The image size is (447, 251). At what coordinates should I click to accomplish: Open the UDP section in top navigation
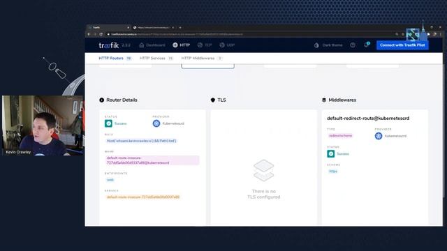[227, 45]
